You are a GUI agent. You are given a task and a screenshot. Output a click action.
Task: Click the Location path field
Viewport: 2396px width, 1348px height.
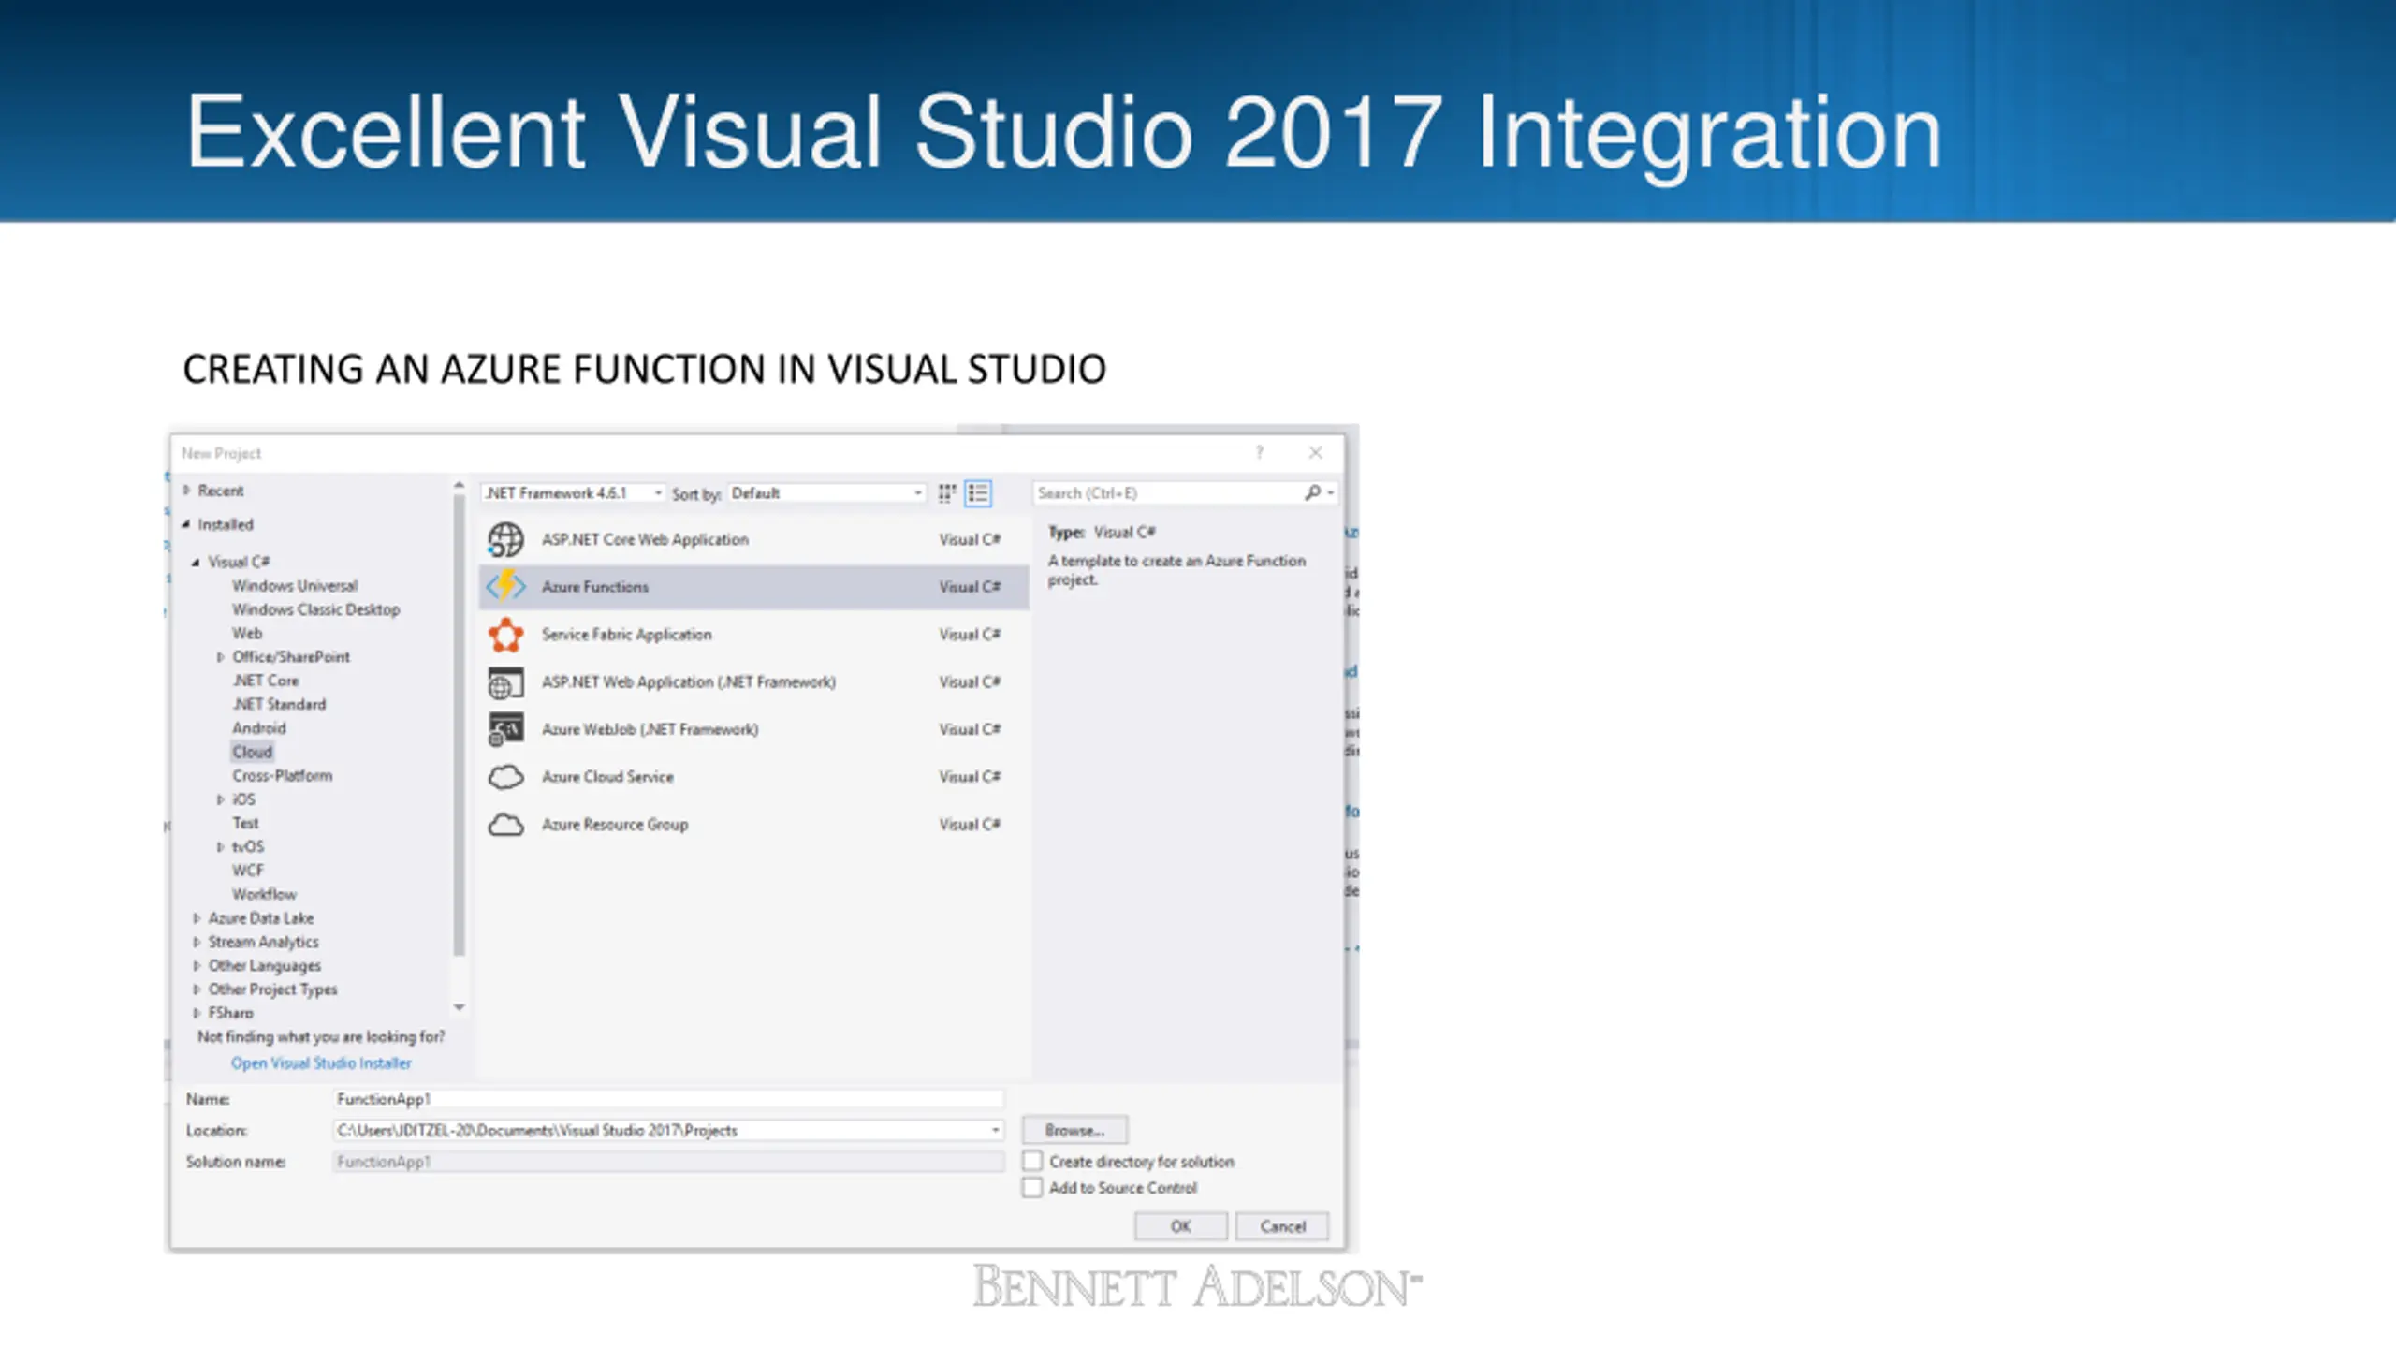pos(668,1131)
